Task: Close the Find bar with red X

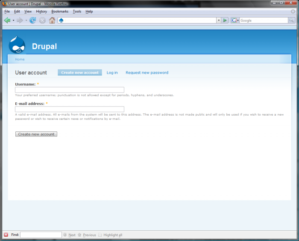Action: click(6, 235)
